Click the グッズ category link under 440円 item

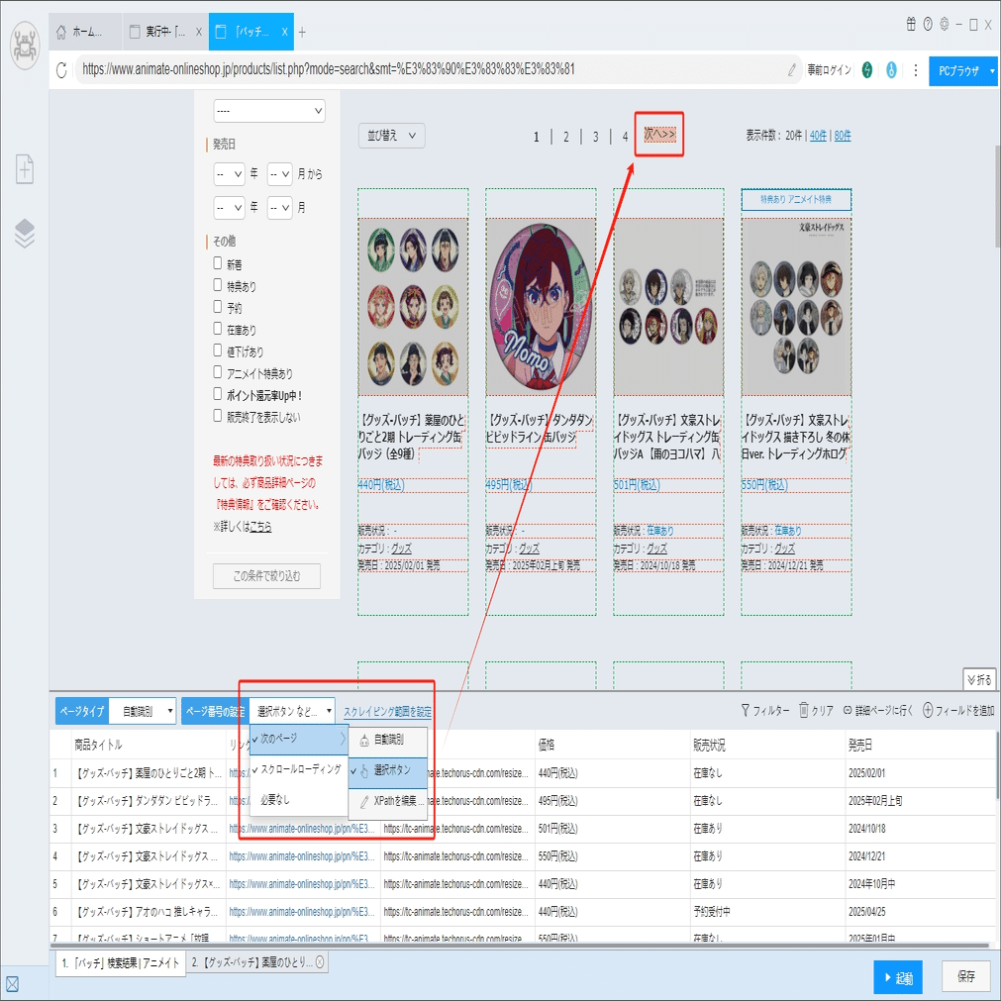click(402, 549)
